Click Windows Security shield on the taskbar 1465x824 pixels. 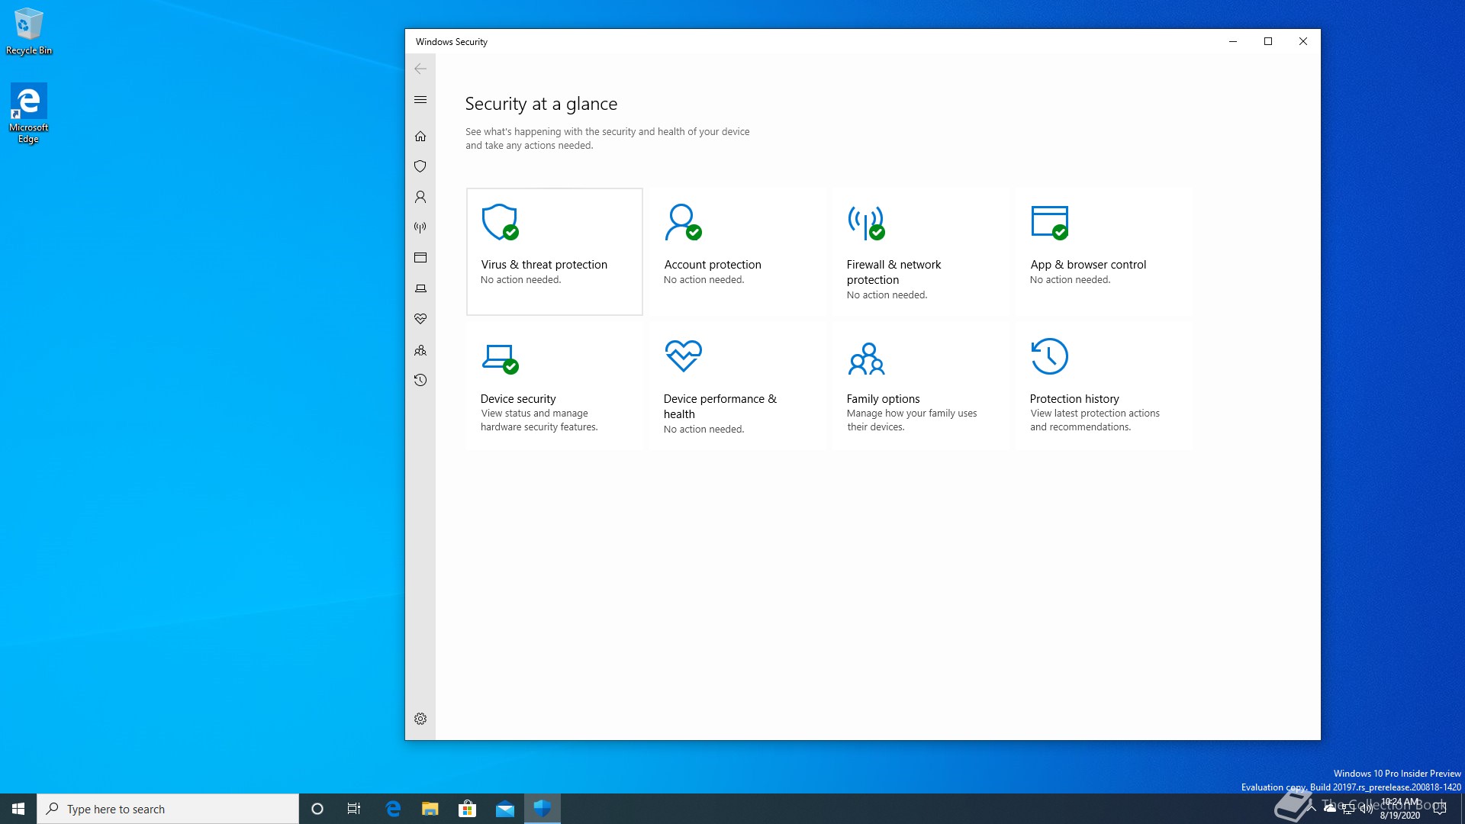[543, 809]
